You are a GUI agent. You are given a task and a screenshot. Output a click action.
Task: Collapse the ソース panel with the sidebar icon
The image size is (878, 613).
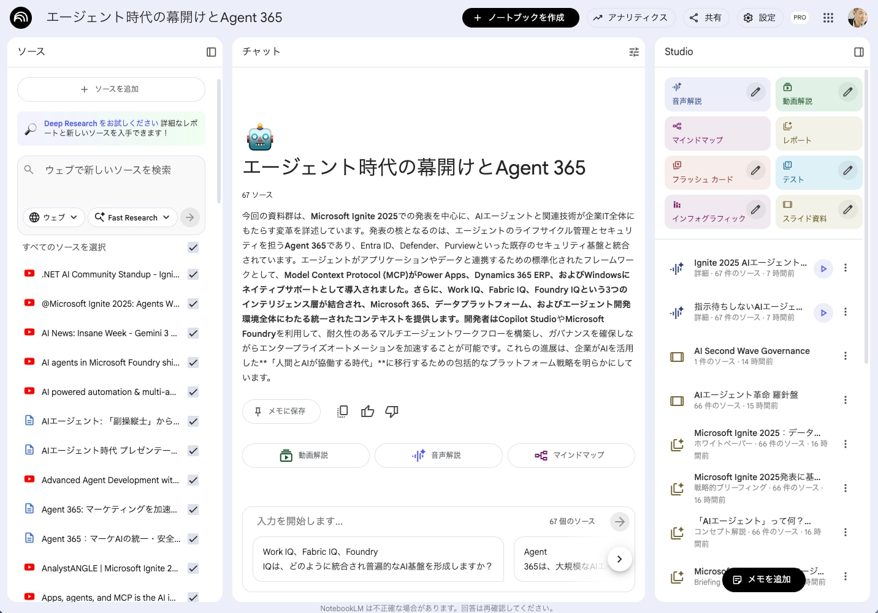(x=212, y=52)
